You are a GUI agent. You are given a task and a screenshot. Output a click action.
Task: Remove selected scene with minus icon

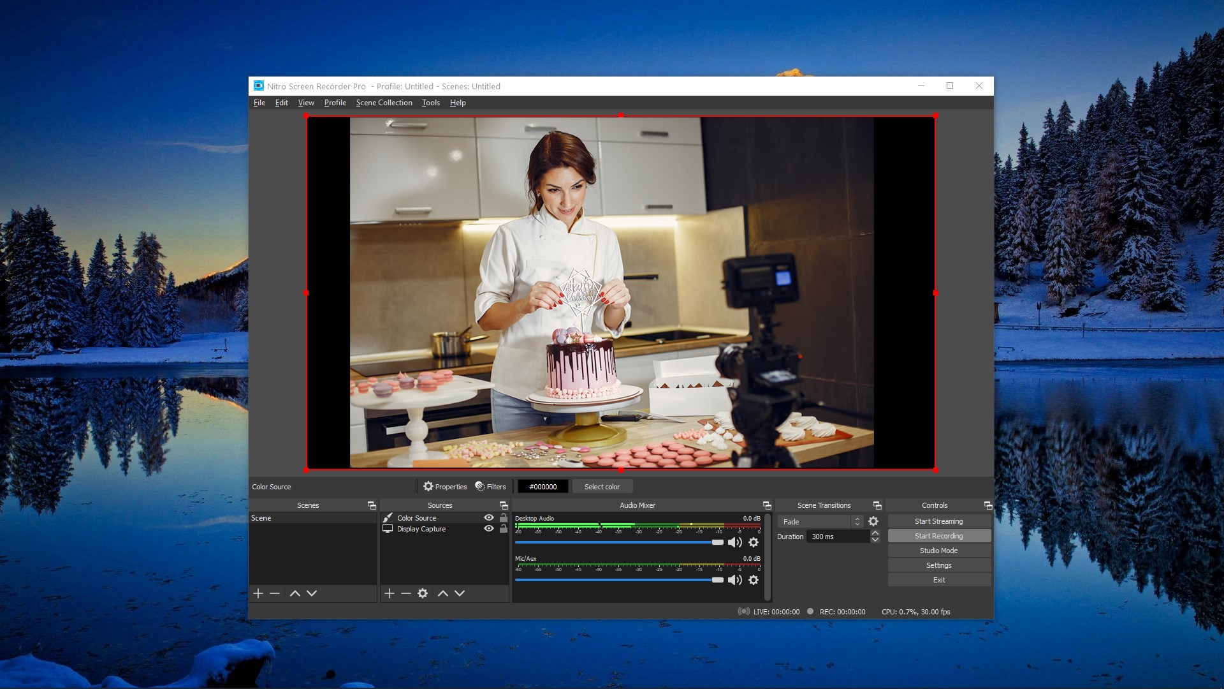click(x=275, y=593)
